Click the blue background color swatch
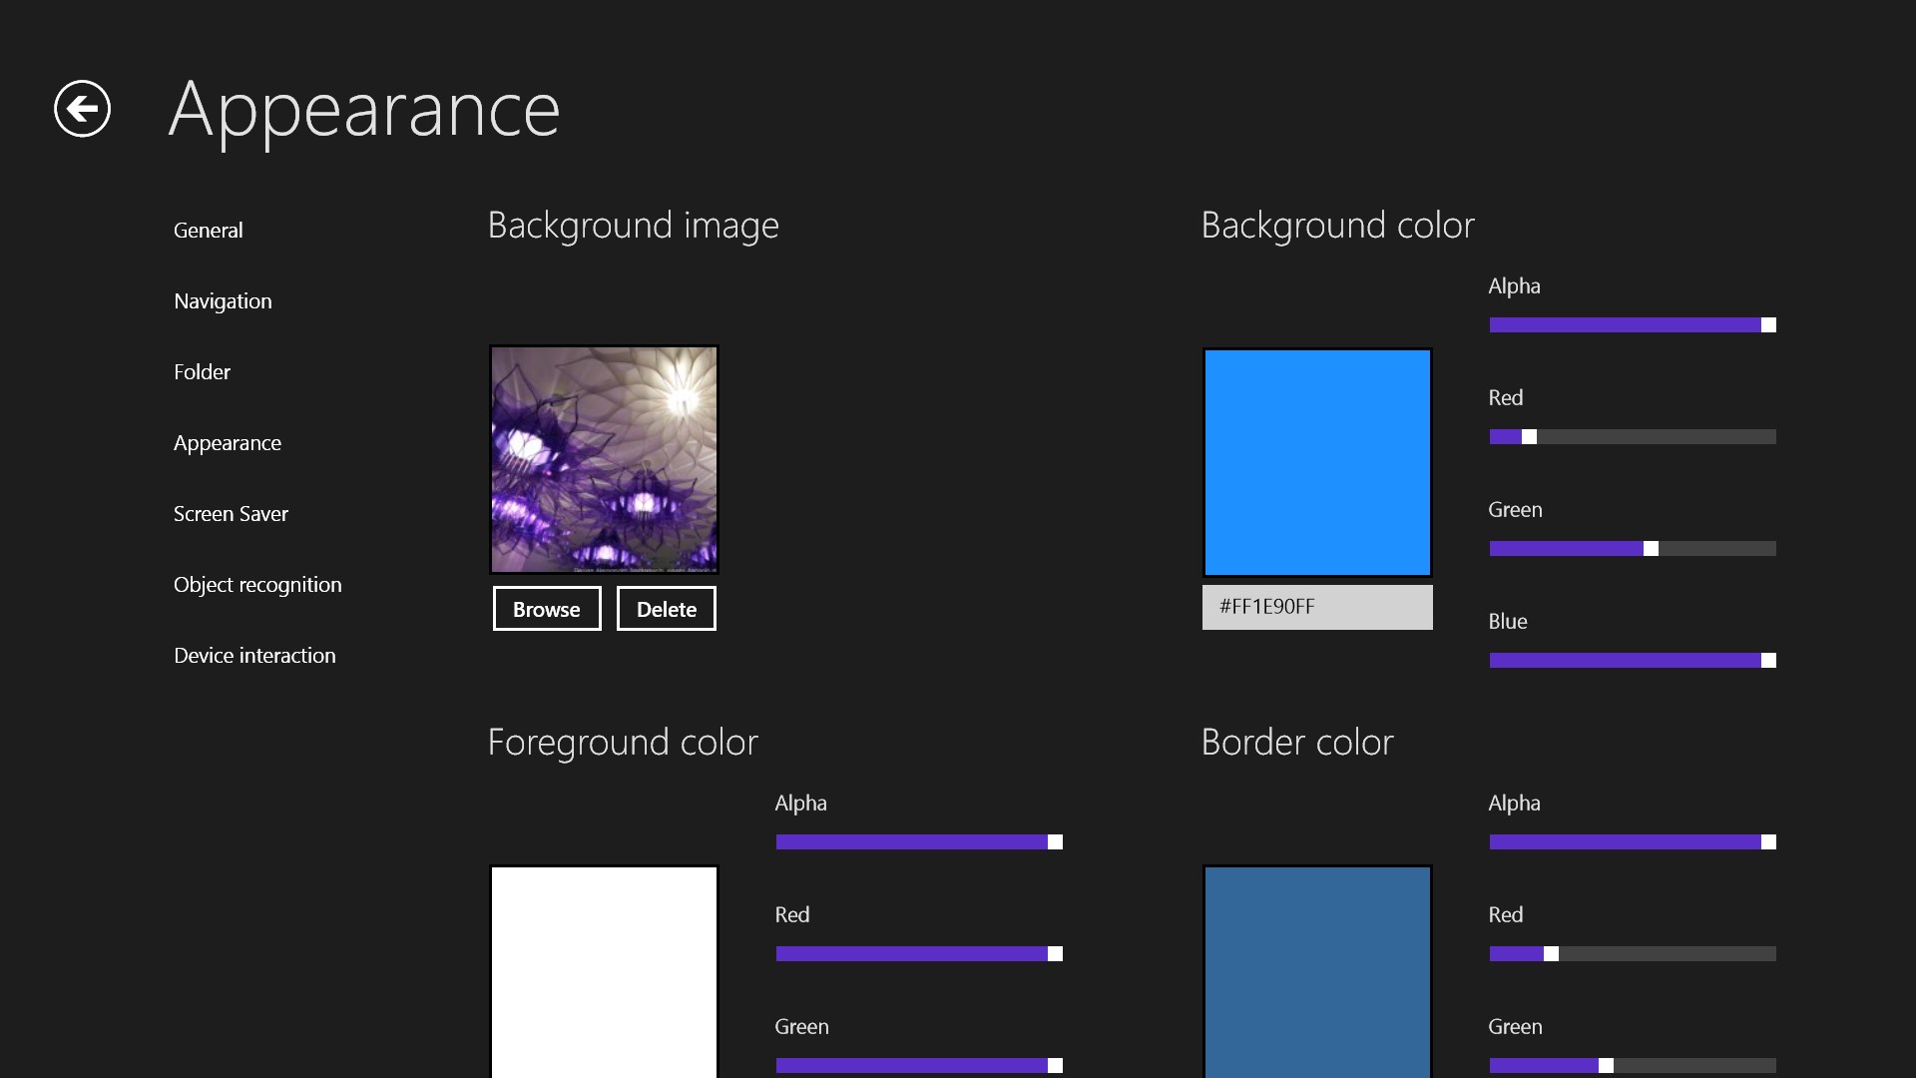This screenshot has height=1078, width=1916. (1317, 462)
